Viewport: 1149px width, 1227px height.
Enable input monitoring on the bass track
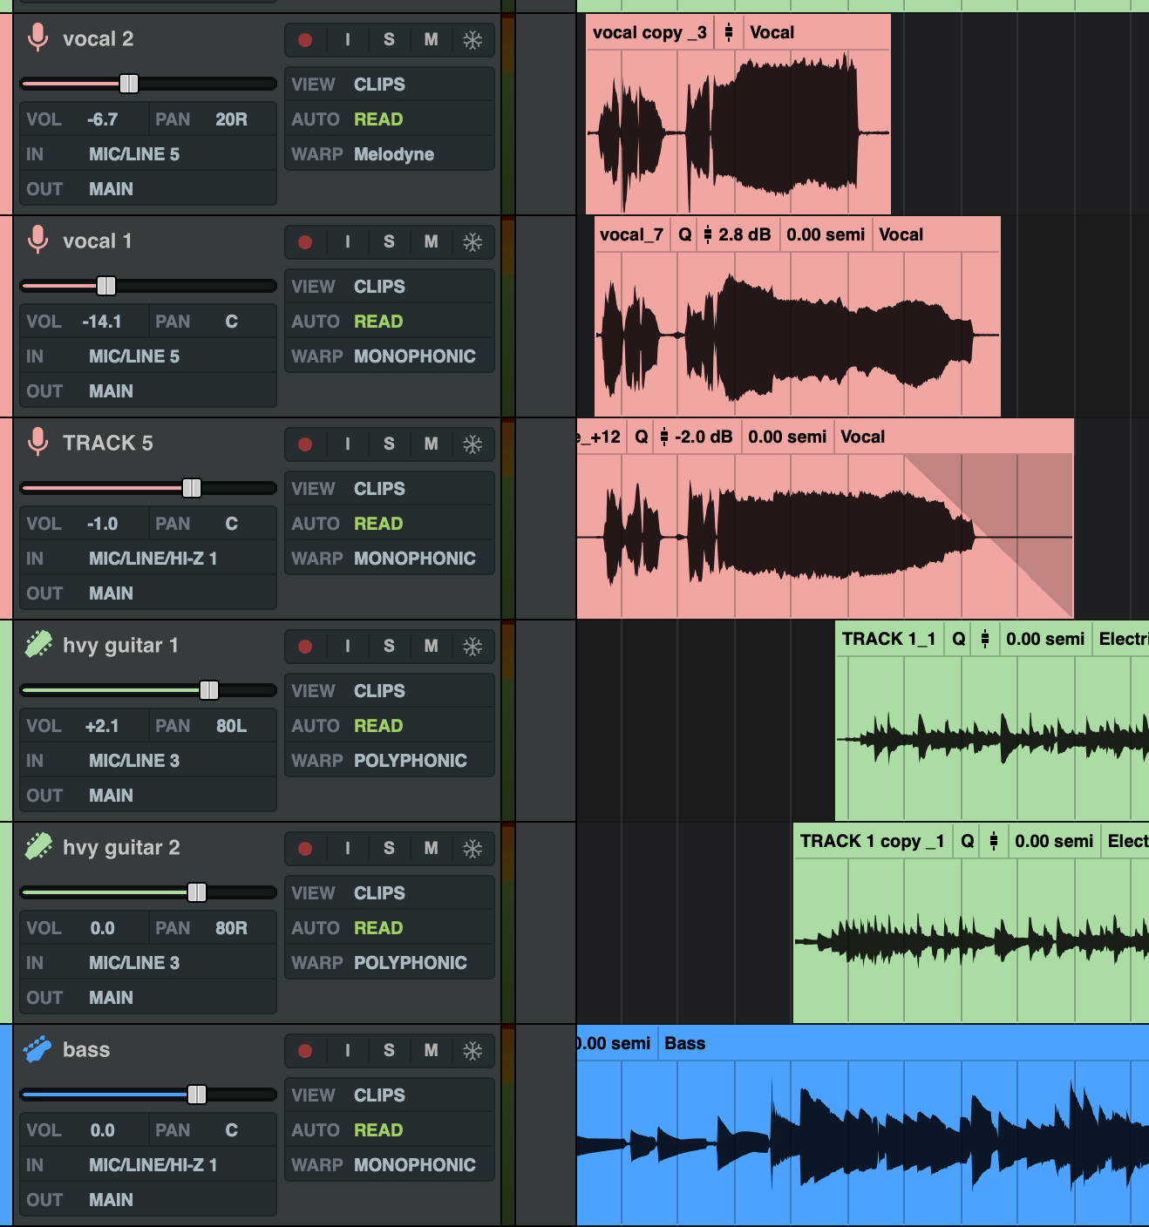[347, 1050]
